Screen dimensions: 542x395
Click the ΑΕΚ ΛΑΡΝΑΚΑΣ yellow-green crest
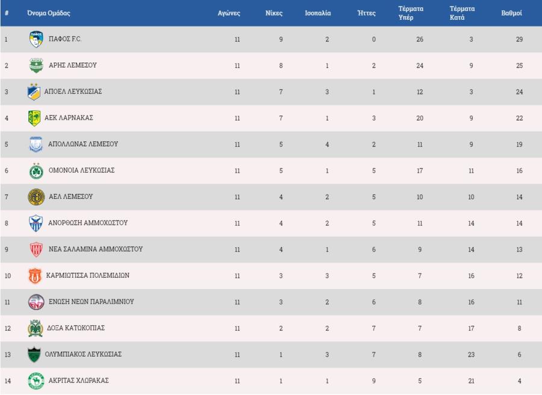[34, 118]
